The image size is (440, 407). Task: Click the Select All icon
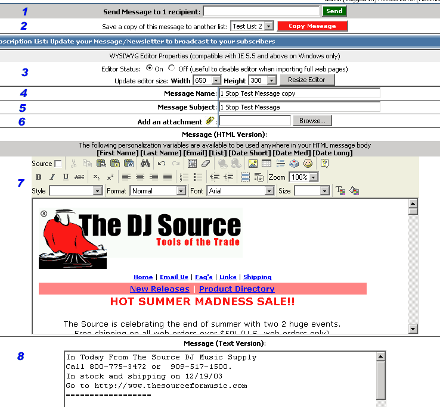point(192,164)
